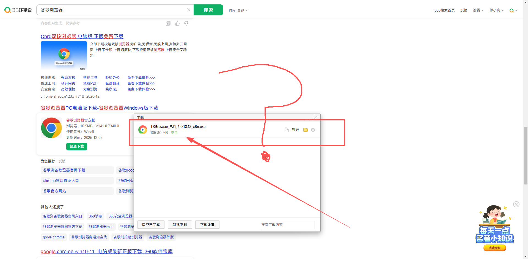Click the 搜索下载内容 search field

[x=287, y=225]
